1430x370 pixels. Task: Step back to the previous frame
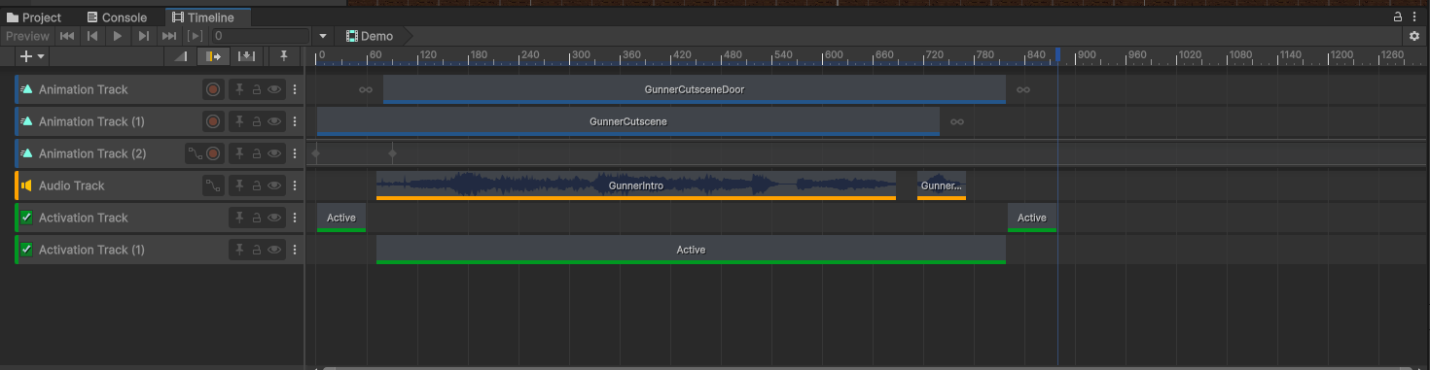tap(92, 36)
